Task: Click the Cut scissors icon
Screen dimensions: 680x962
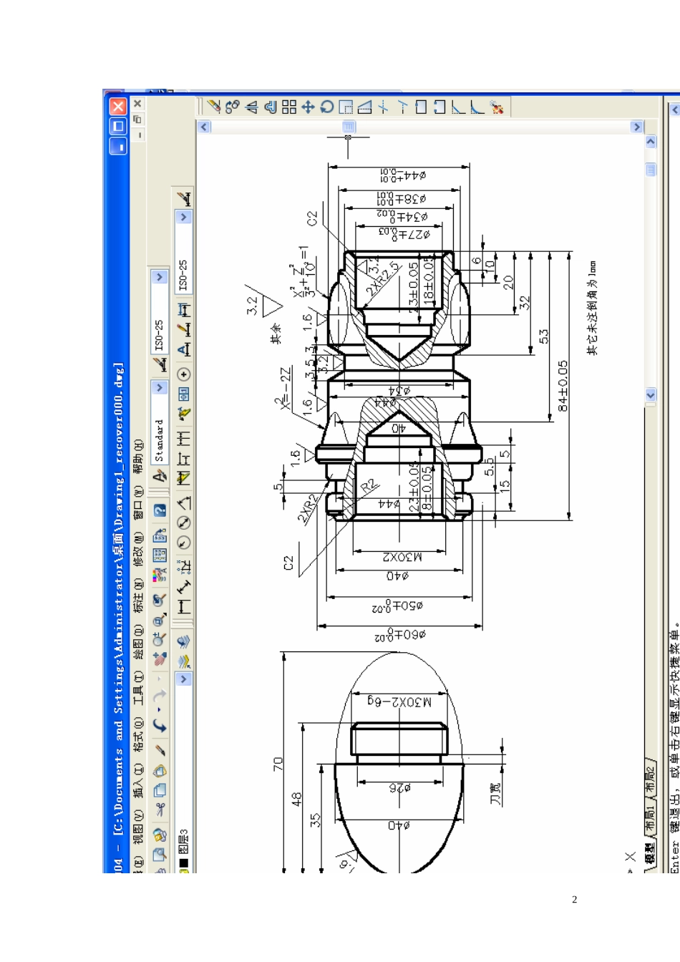Action: pos(160,810)
